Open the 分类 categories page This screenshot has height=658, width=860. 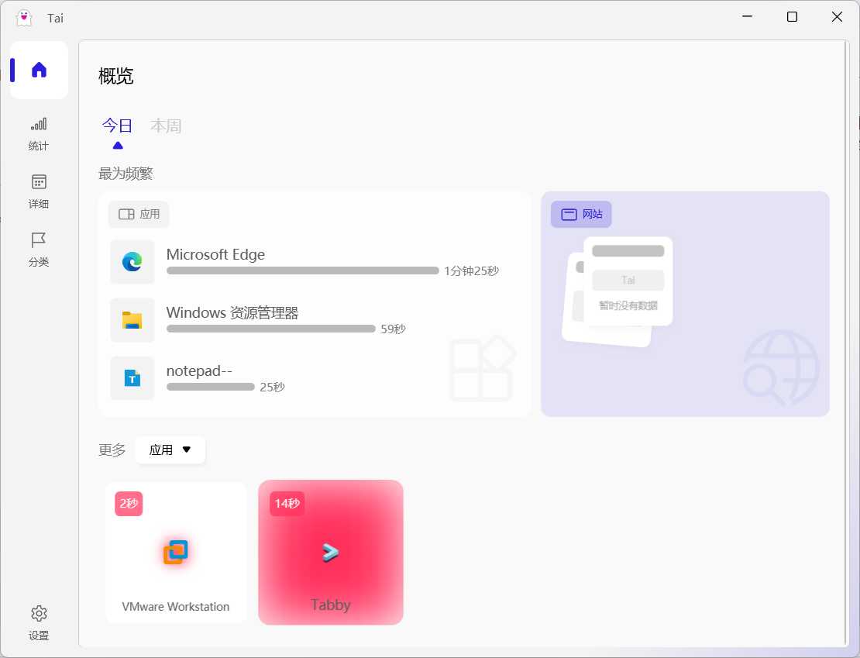pyautogui.click(x=39, y=250)
